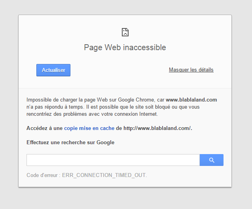Click the magnifying glass search icon
The height and width of the screenshot is (209, 252).
point(212,160)
